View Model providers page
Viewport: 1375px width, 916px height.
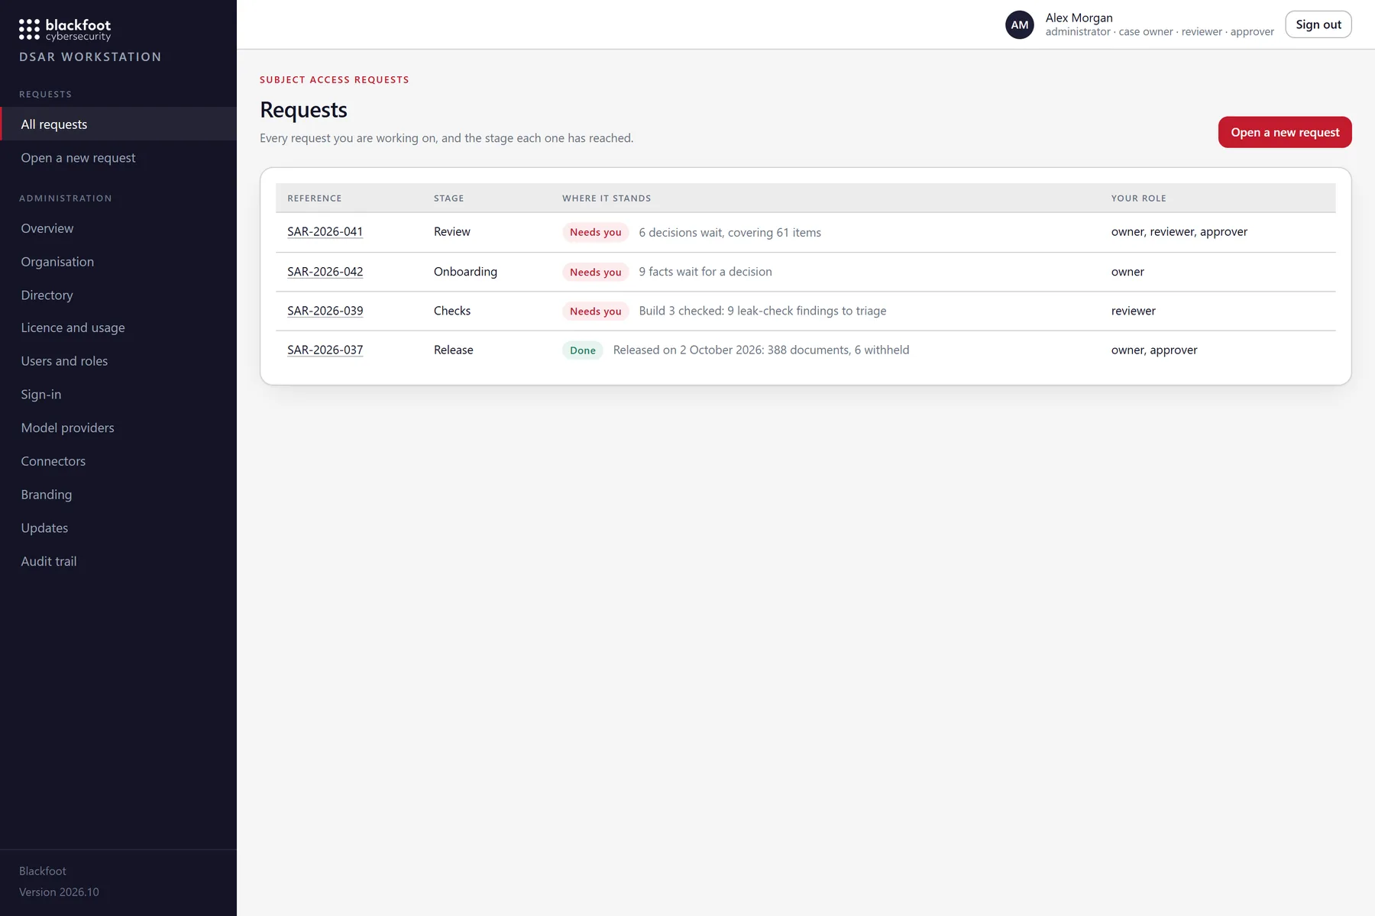pos(118,428)
